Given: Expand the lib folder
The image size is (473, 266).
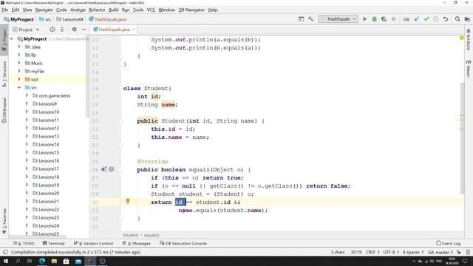Looking at the screenshot, I should [x=19, y=55].
